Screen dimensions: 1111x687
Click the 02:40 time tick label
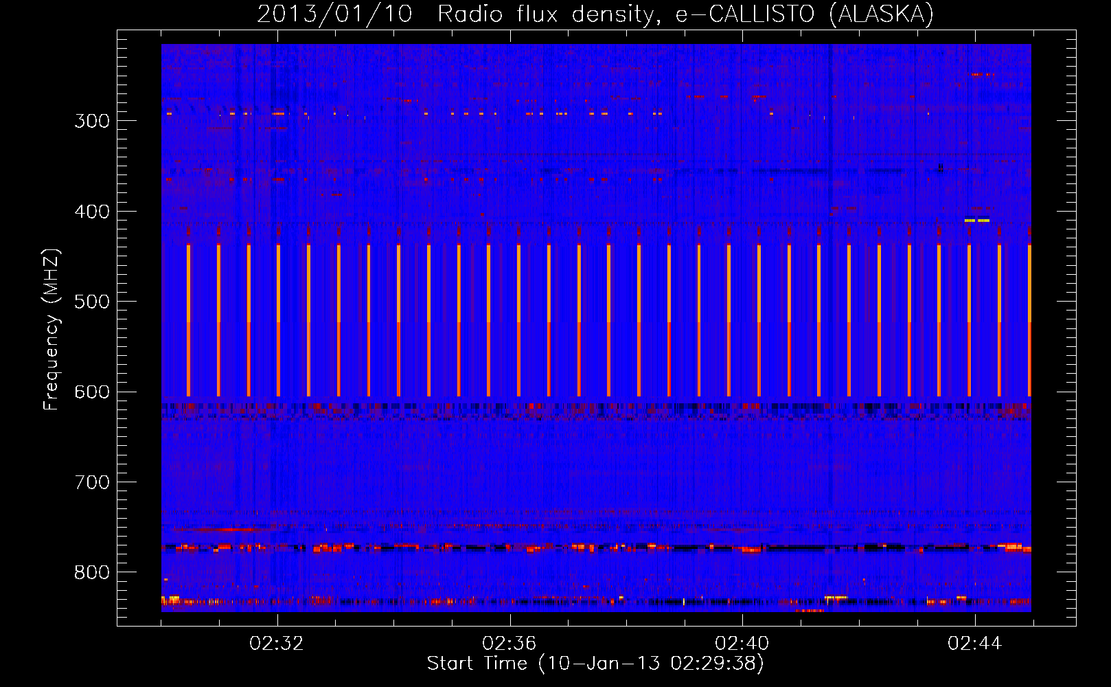point(742,644)
